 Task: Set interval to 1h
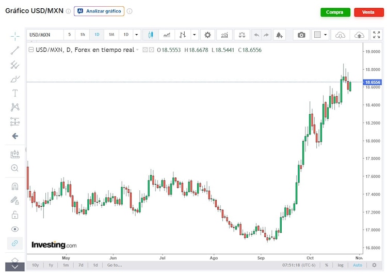83,35
